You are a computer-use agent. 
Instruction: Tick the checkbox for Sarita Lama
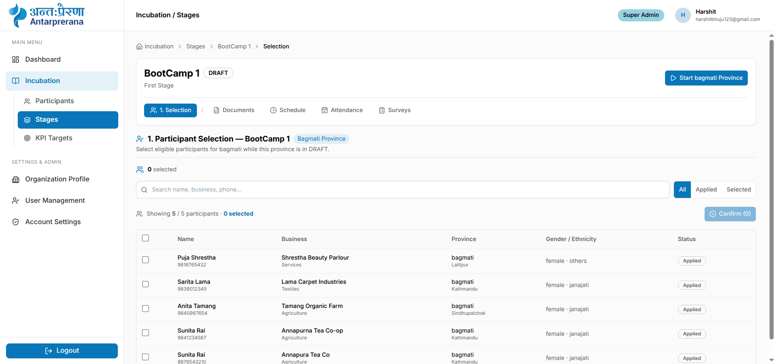click(x=146, y=284)
